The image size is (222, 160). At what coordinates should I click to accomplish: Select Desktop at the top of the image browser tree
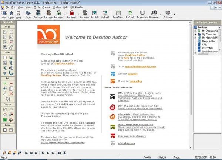click(x=202, y=27)
